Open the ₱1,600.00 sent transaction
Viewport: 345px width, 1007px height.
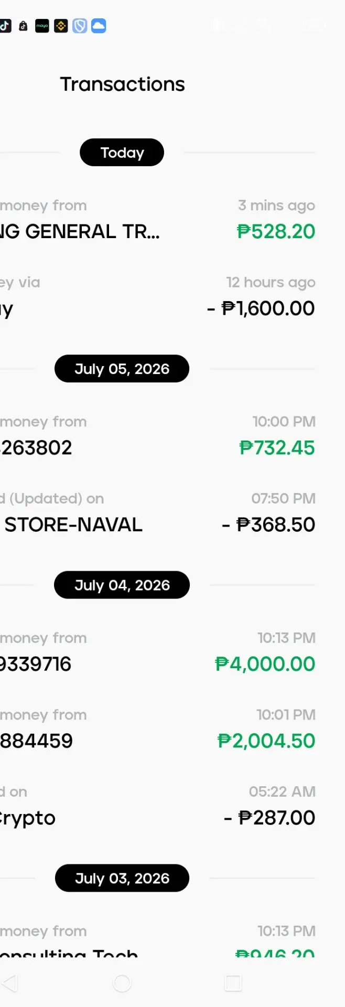[x=157, y=296]
